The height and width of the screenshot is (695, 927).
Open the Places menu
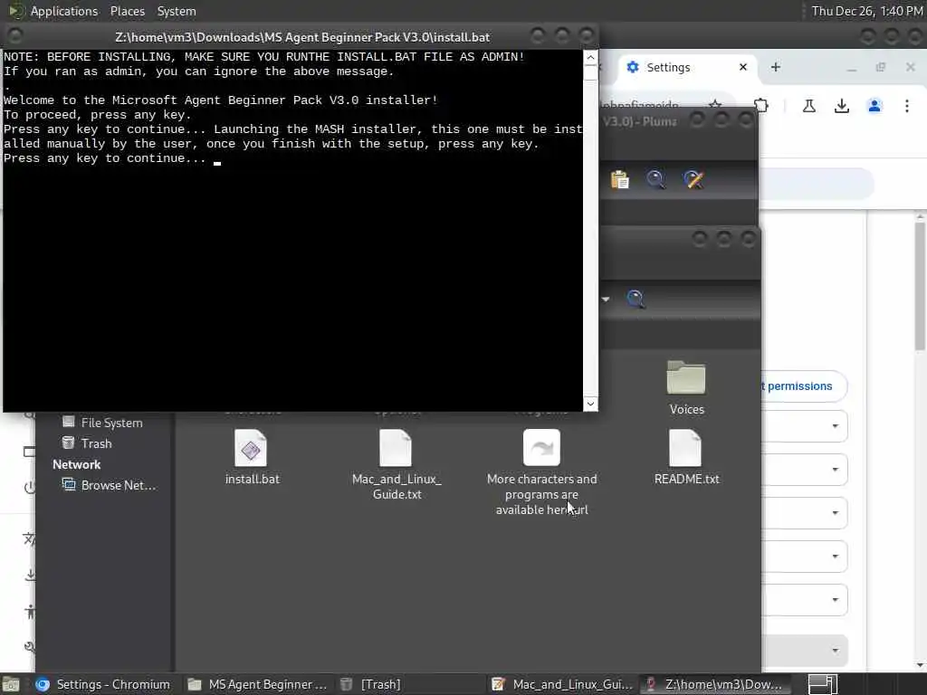click(x=127, y=11)
